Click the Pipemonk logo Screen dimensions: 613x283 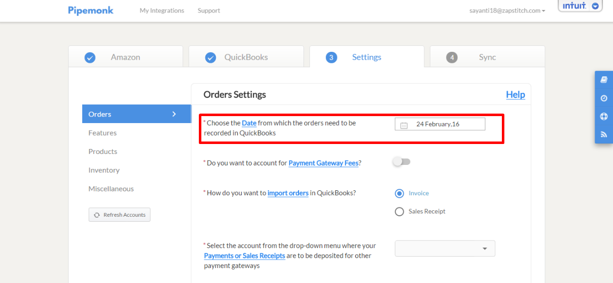pos(91,10)
